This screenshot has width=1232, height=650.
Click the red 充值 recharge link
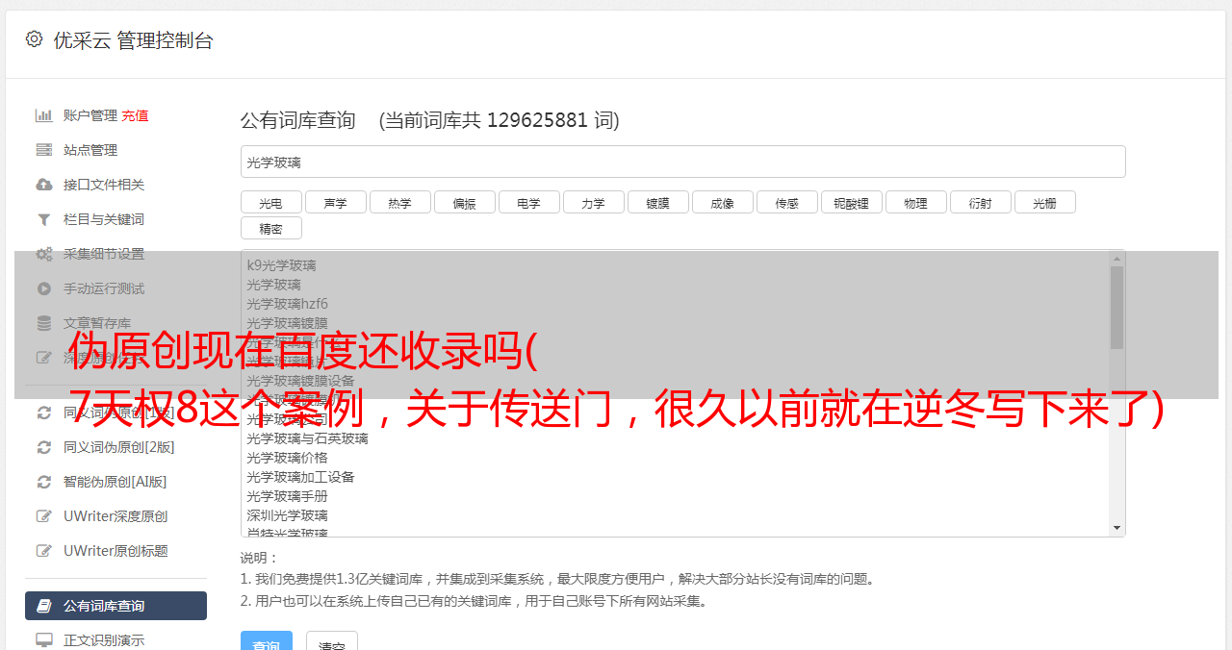point(135,115)
